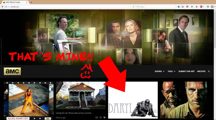Open the Kill Bill Volume 1 post thumbnail
216x120 pixels.
29,101
